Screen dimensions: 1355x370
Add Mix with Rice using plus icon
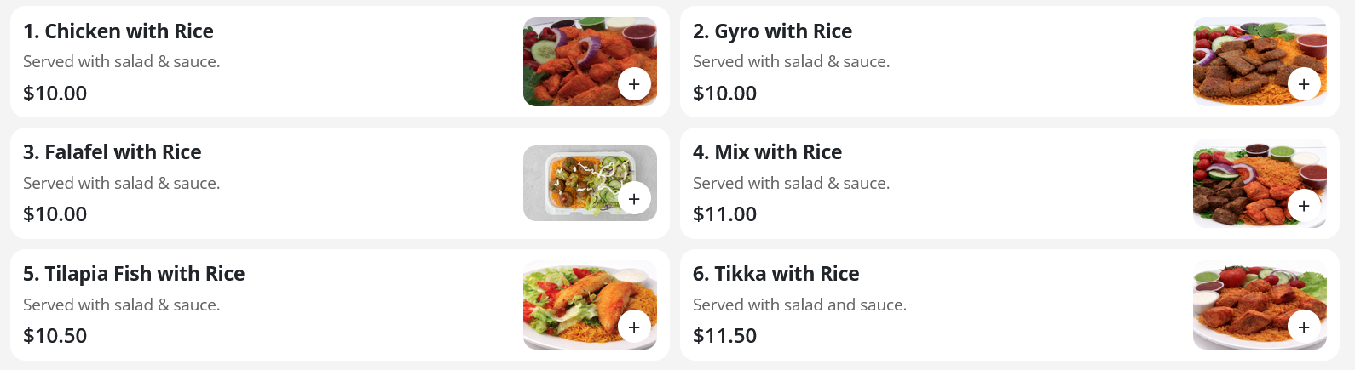tap(1304, 206)
